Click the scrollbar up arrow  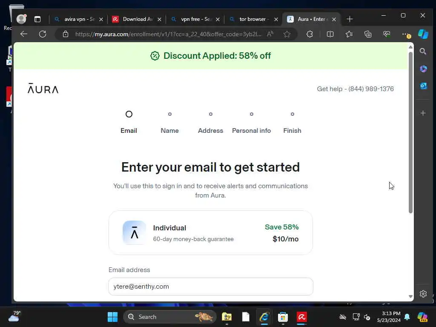[x=410, y=47]
